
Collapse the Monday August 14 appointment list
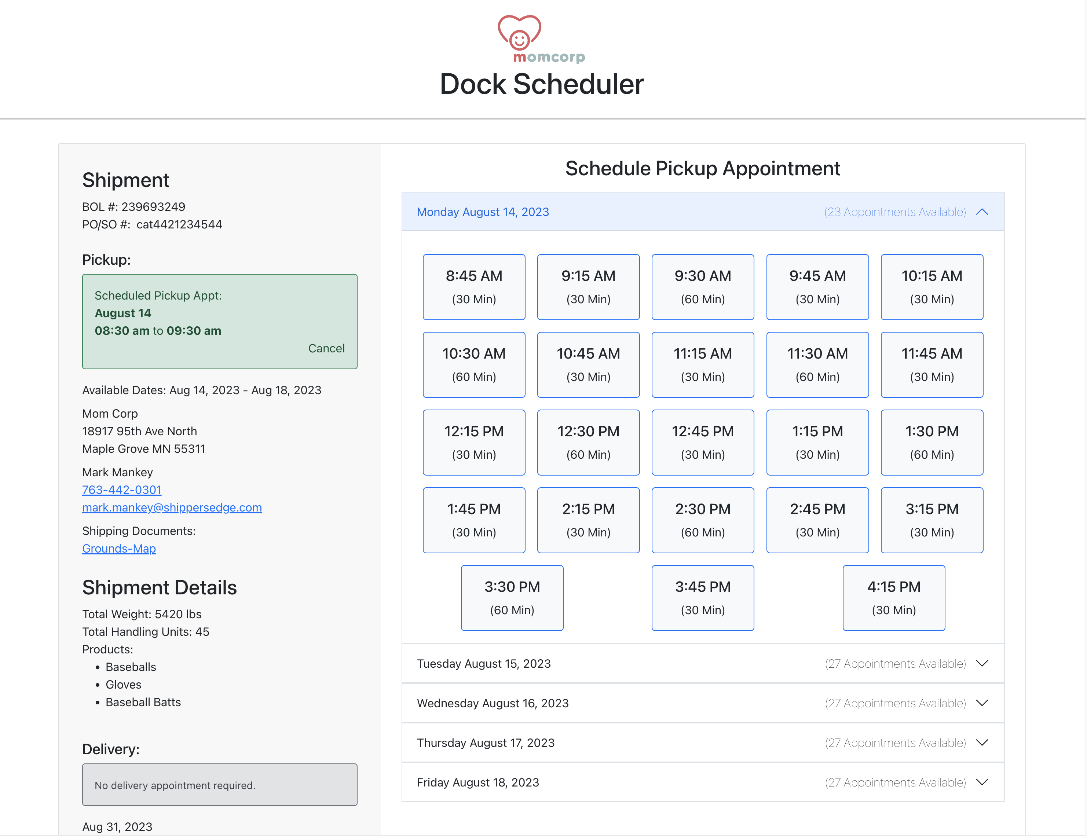pyautogui.click(x=982, y=212)
